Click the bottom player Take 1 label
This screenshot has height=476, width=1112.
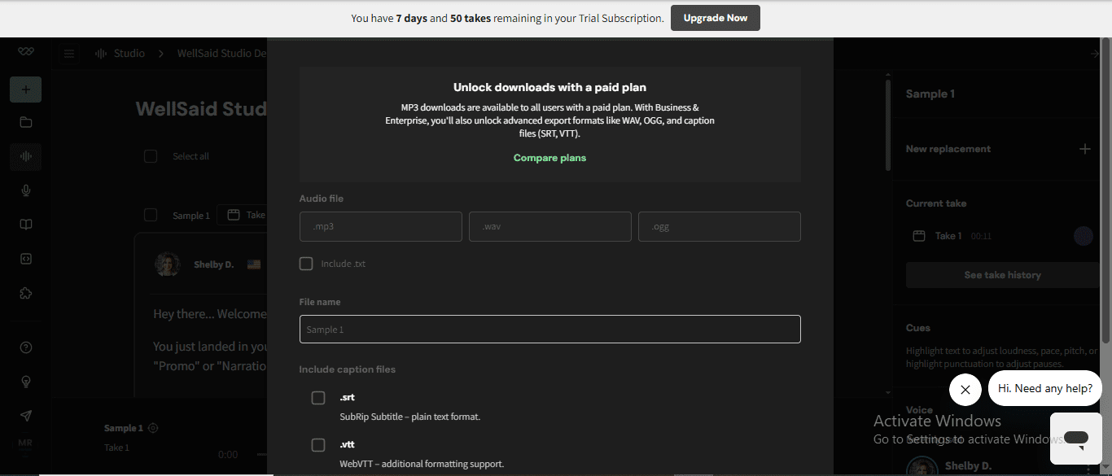click(116, 448)
